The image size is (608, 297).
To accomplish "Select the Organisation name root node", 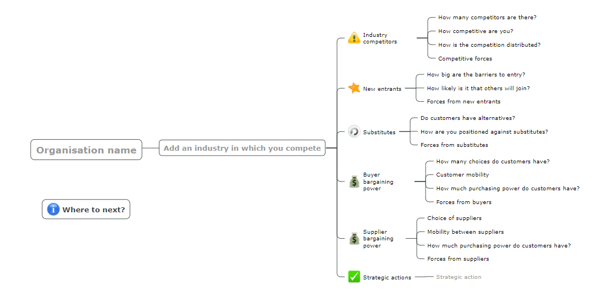I will [86, 150].
